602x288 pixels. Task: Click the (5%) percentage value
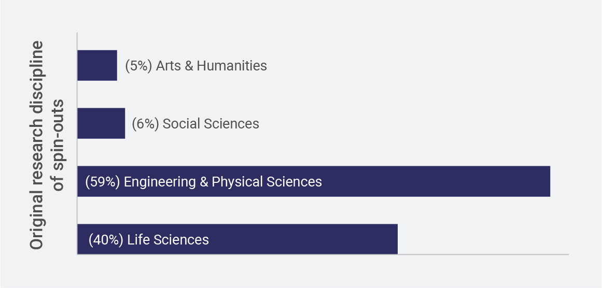[x=138, y=66]
